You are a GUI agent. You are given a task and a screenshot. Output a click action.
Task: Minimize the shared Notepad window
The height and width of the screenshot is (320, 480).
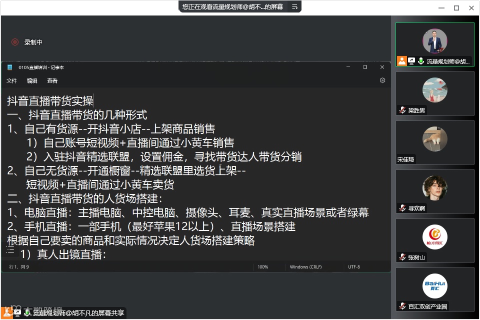(x=348, y=67)
